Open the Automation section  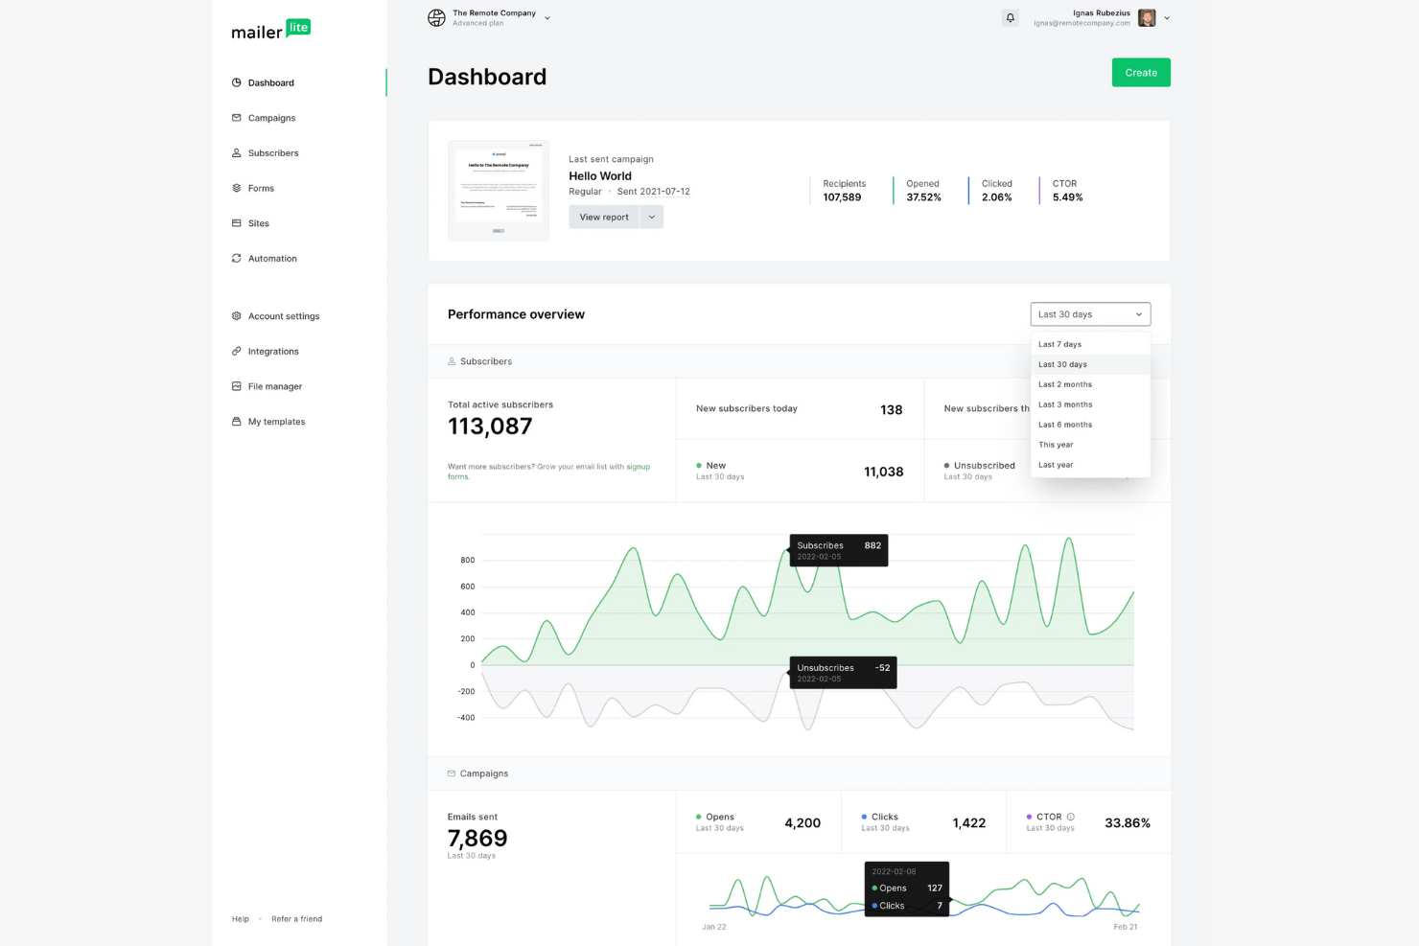tap(272, 258)
